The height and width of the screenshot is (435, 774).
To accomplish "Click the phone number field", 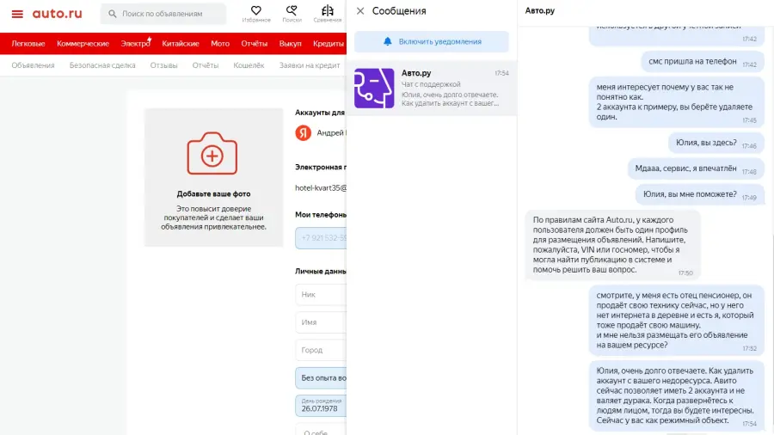I will (321, 238).
